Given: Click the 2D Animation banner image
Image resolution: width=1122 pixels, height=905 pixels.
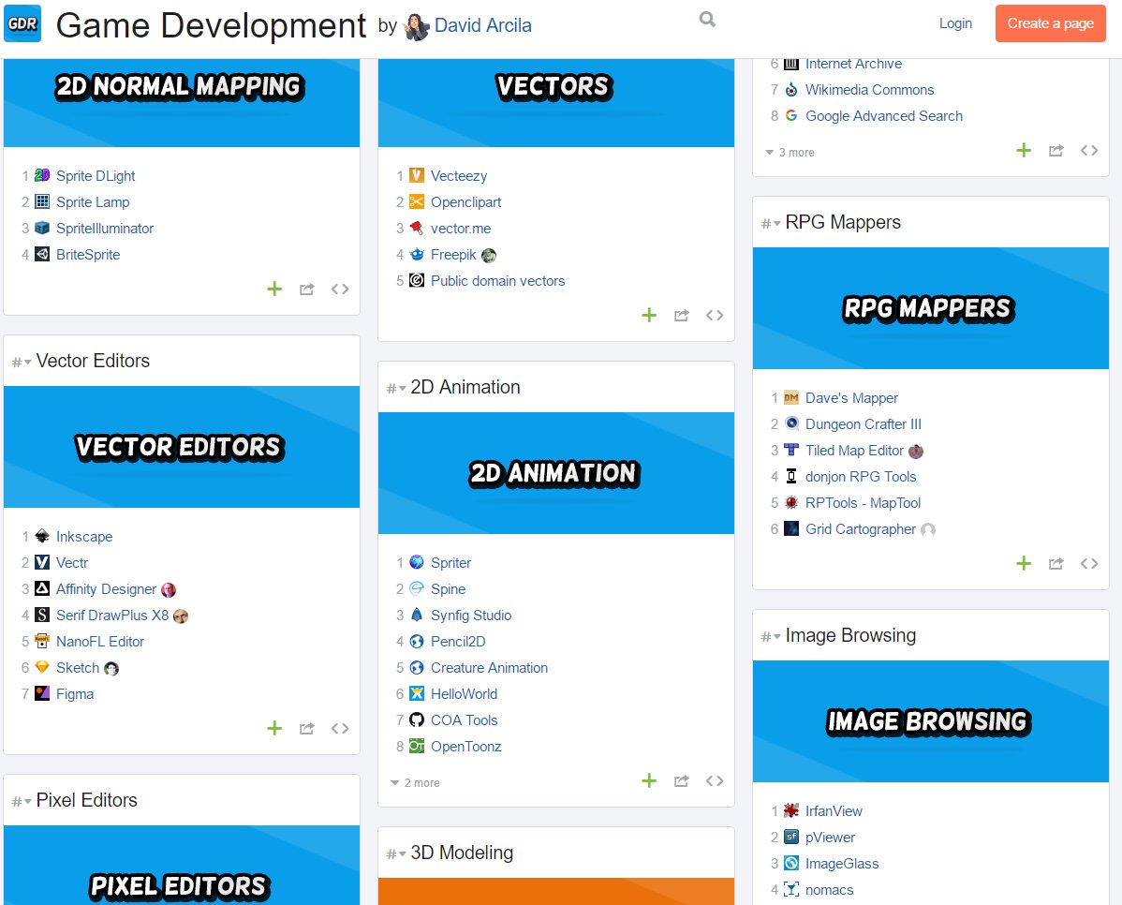Looking at the screenshot, I should [556, 473].
